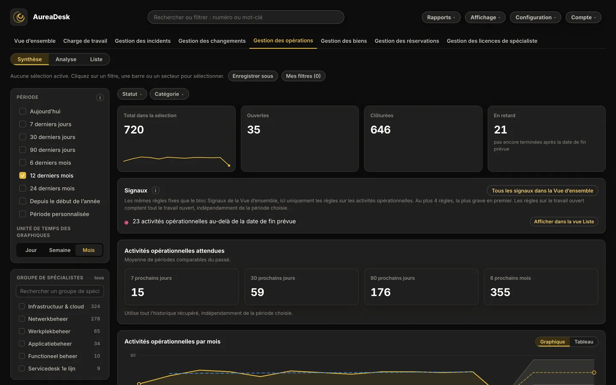Open the Période info icon

[x=100, y=98]
